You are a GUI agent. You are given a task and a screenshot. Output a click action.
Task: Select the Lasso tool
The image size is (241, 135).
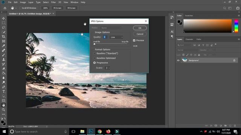click(3, 27)
